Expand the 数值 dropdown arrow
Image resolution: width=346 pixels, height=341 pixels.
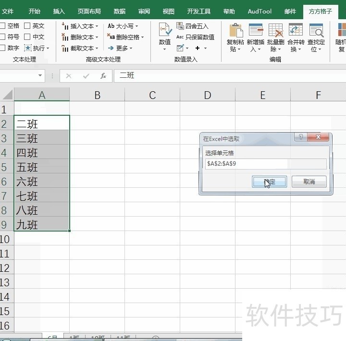tap(165, 49)
